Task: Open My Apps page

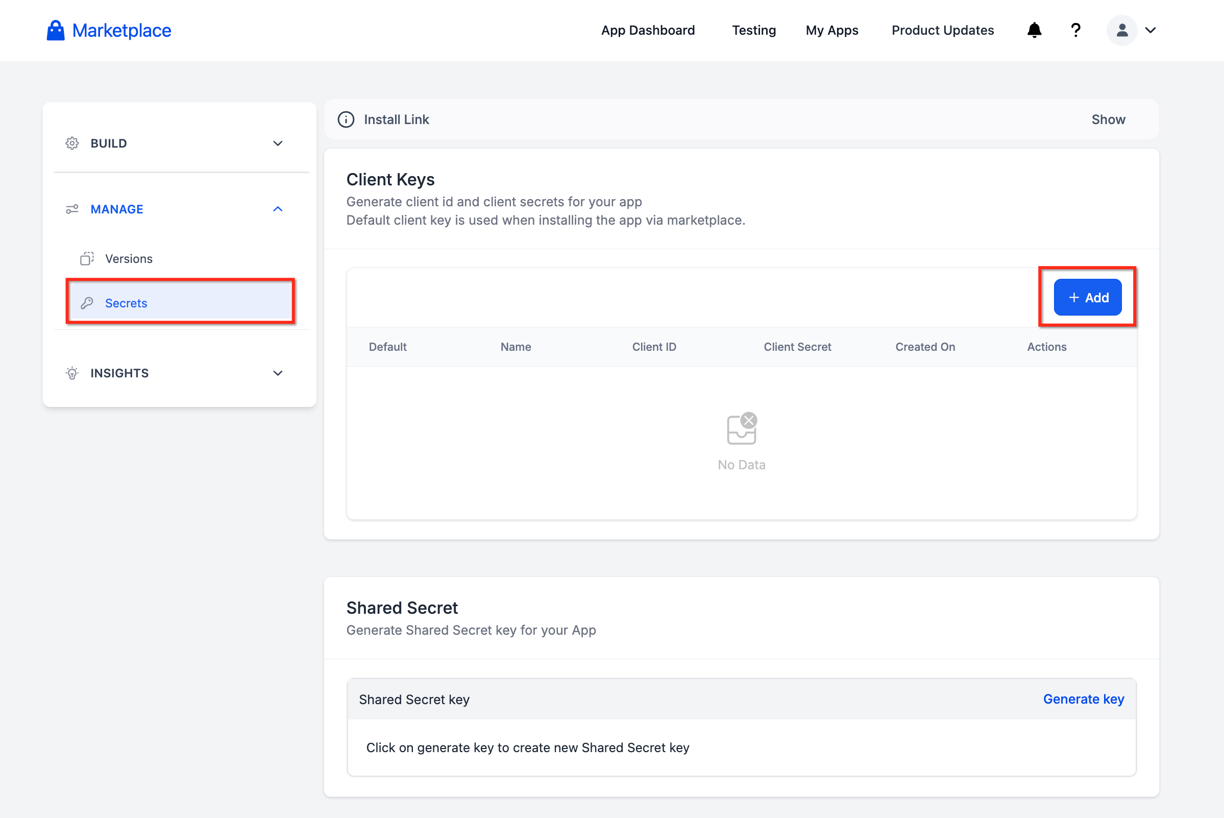Action: point(832,30)
